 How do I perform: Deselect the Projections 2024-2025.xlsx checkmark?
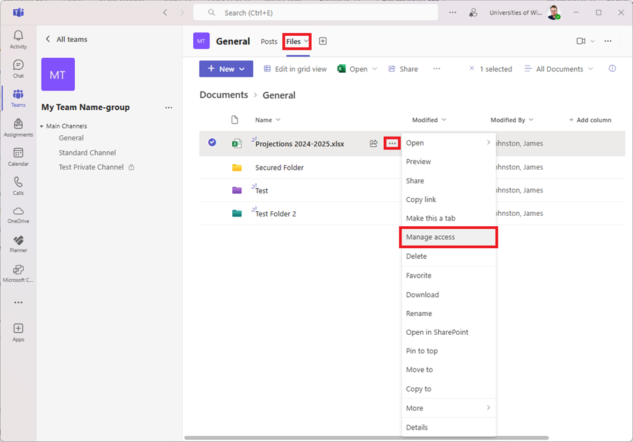coord(212,143)
